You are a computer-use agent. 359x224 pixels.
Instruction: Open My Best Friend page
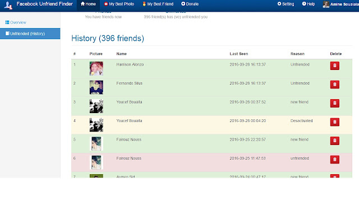[x=158, y=4]
